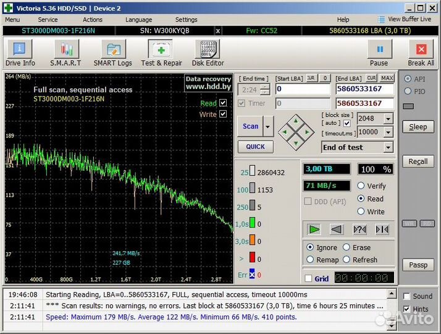Open the Disk Editor tool
The width and height of the screenshot is (441, 334).
pyautogui.click(x=208, y=53)
